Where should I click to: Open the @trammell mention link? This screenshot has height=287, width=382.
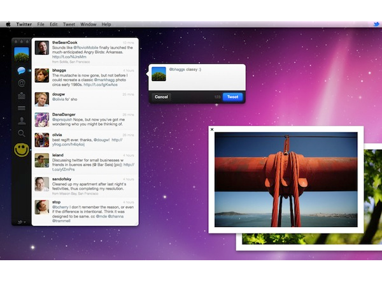click(x=61, y=221)
